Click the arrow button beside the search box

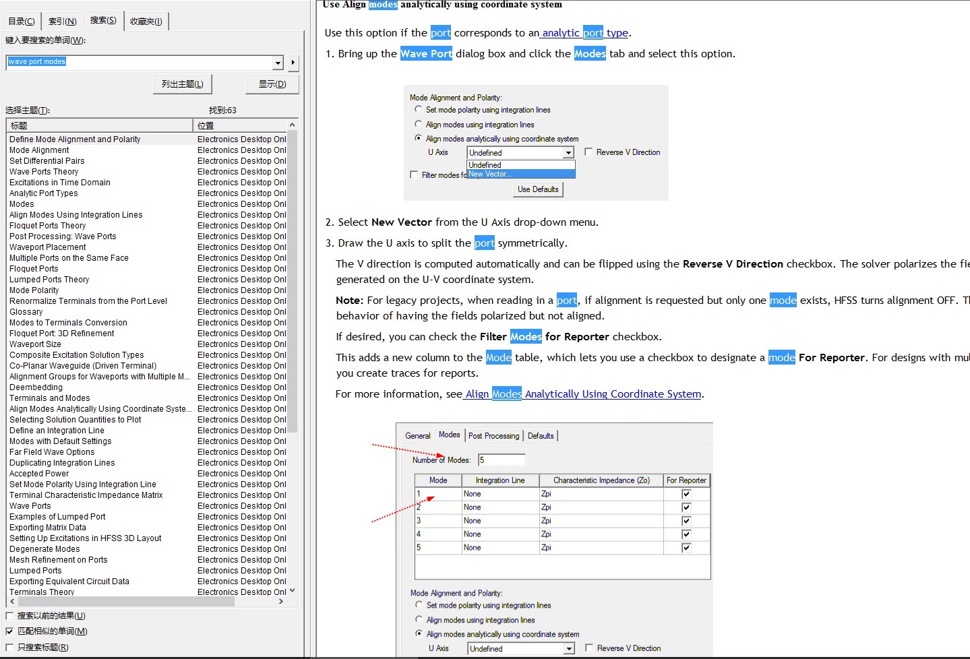point(293,63)
